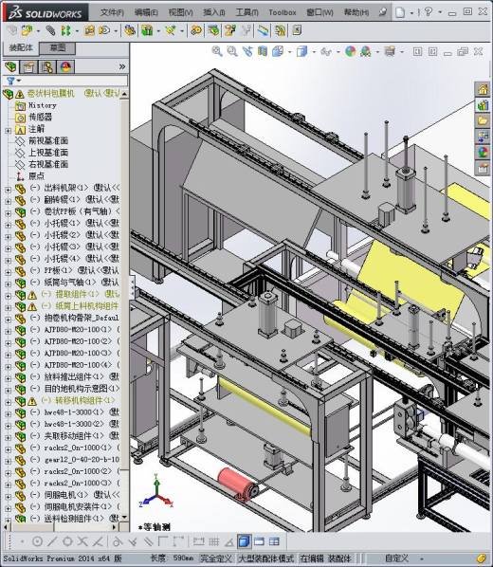Click the tree scrollbar down arrow
This screenshot has width=493, height=567.
[124, 517]
